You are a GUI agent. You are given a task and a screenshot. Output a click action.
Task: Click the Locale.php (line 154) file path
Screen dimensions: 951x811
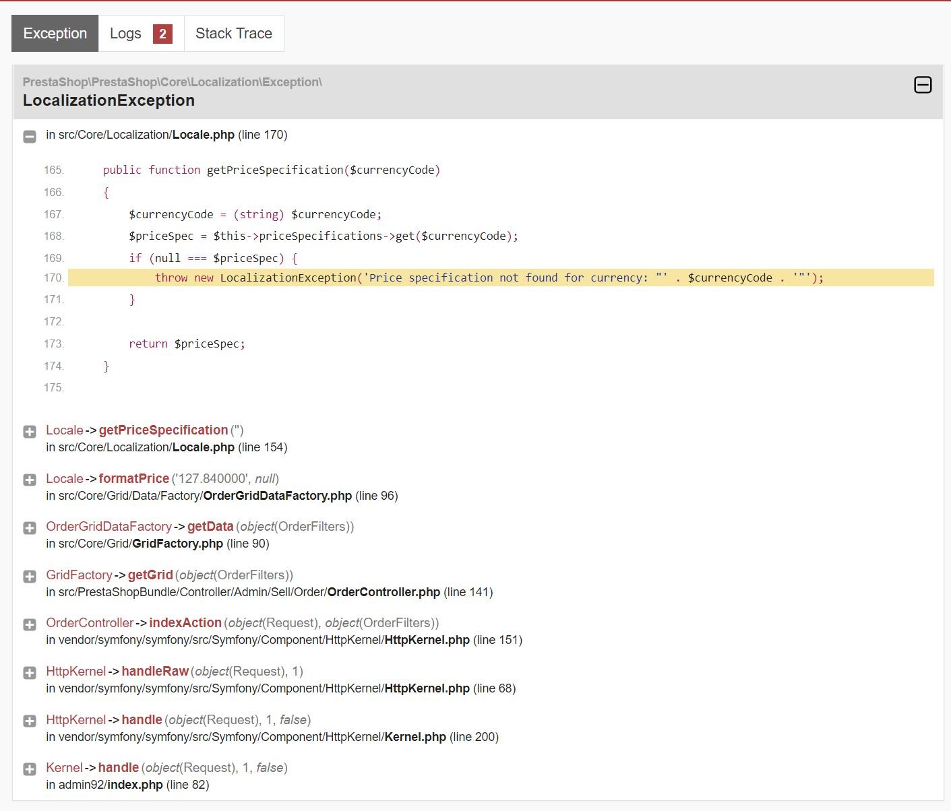pos(166,447)
